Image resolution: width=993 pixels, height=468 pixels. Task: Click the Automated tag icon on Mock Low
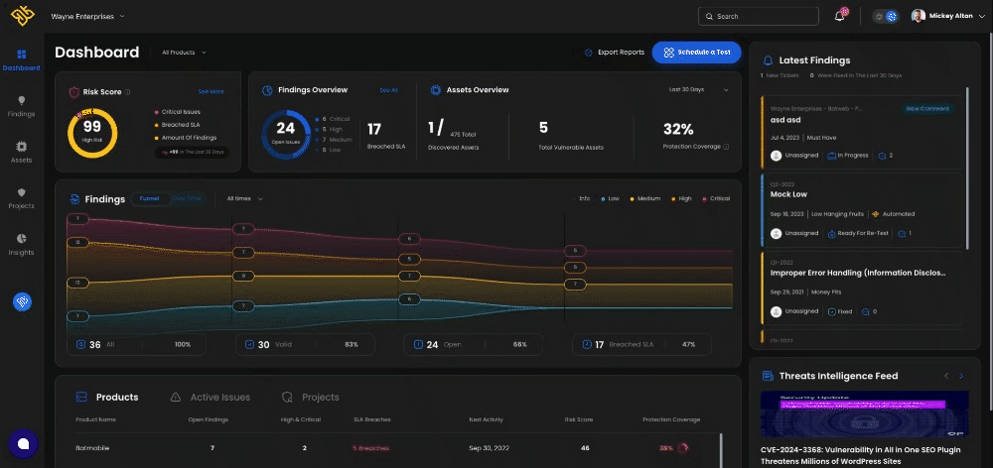[875, 214]
